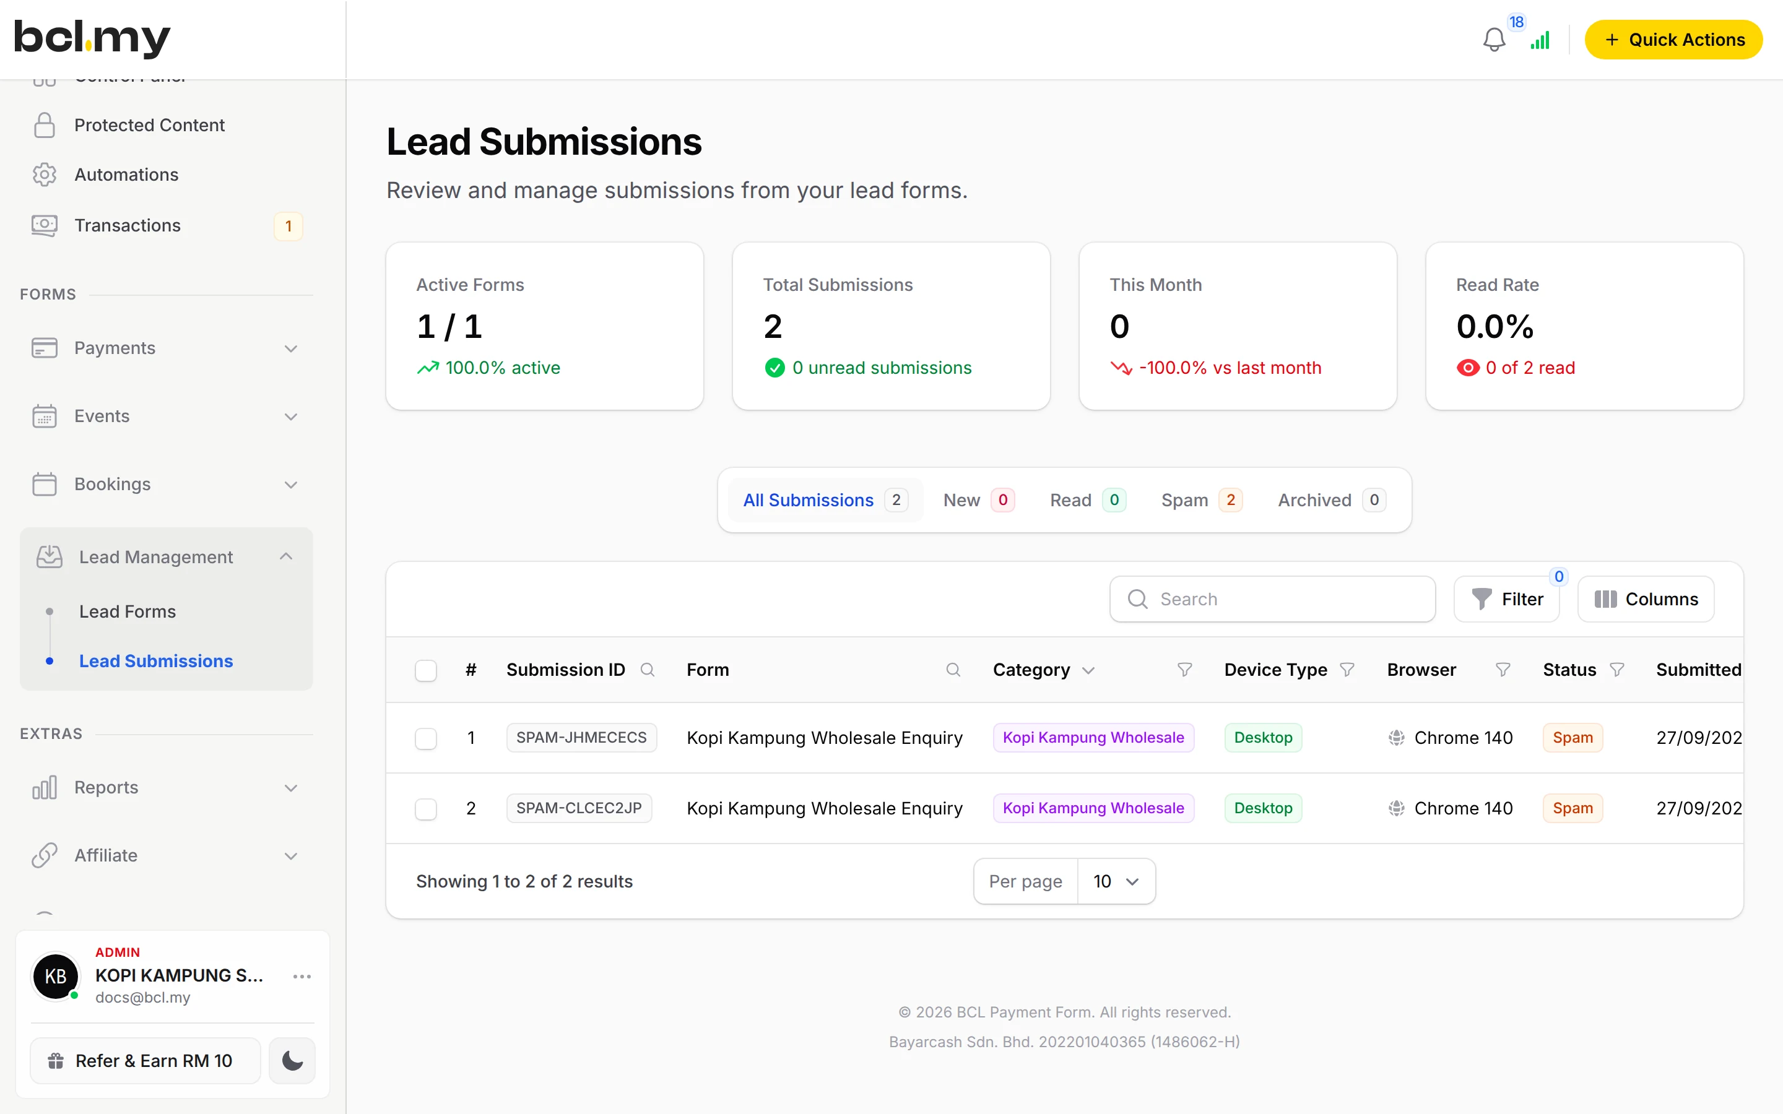
Task: Open the Filter button
Action: (1507, 599)
